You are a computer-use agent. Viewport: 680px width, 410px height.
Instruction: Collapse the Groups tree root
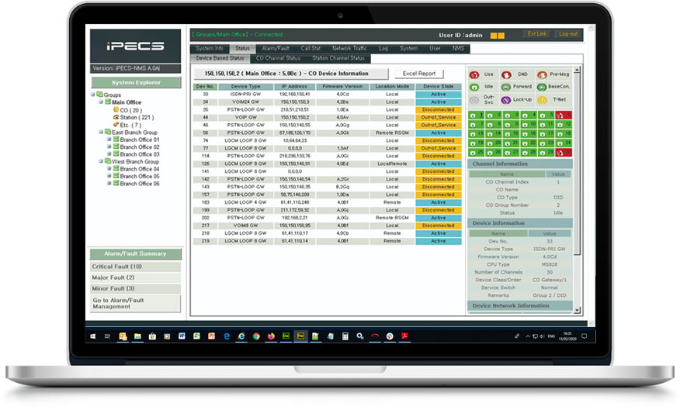(93, 95)
